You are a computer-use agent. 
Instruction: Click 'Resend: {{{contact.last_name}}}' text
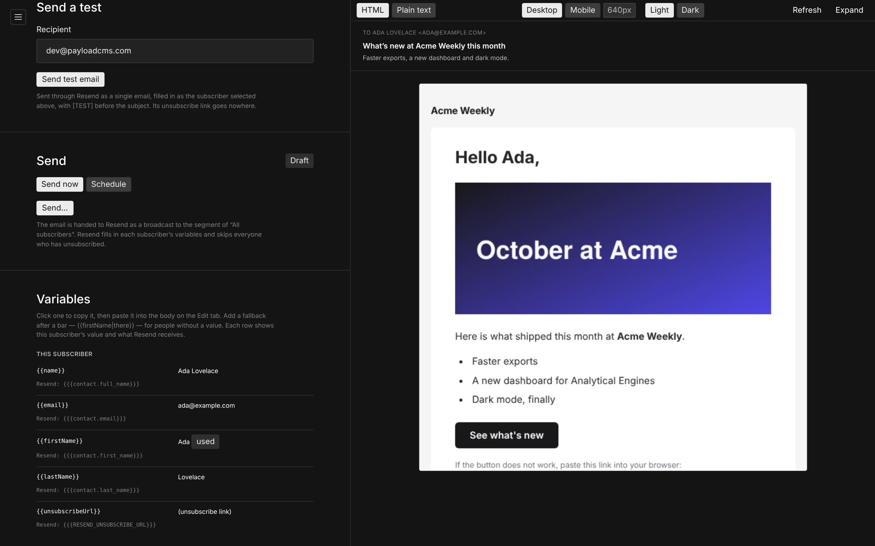point(88,490)
